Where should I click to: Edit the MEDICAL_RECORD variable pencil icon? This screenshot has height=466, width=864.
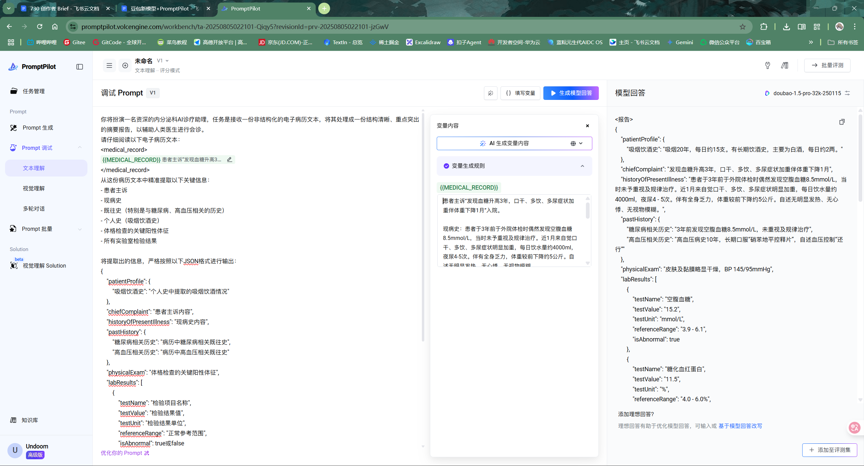pyautogui.click(x=230, y=160)
